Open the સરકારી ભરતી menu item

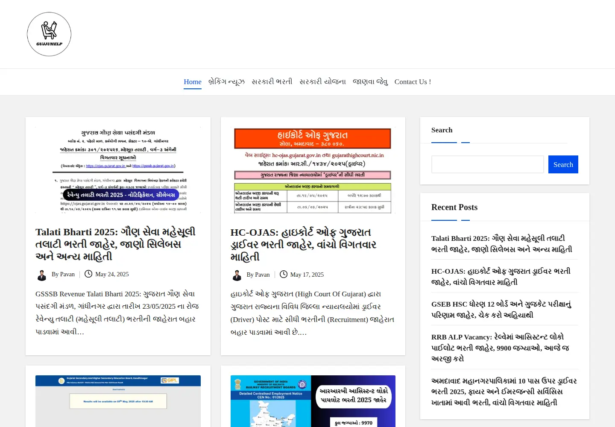pyautogui.click(x=272, y=82)
